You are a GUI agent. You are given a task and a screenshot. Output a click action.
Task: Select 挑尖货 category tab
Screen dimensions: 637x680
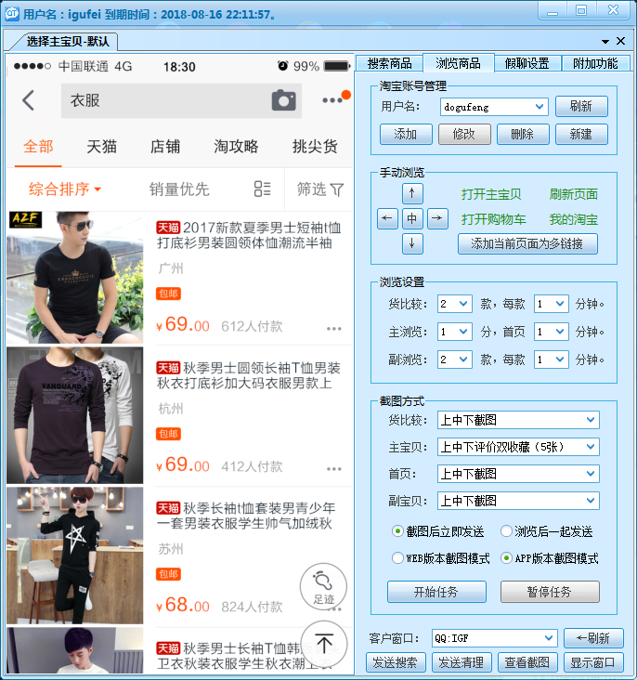tap(315, 147)
